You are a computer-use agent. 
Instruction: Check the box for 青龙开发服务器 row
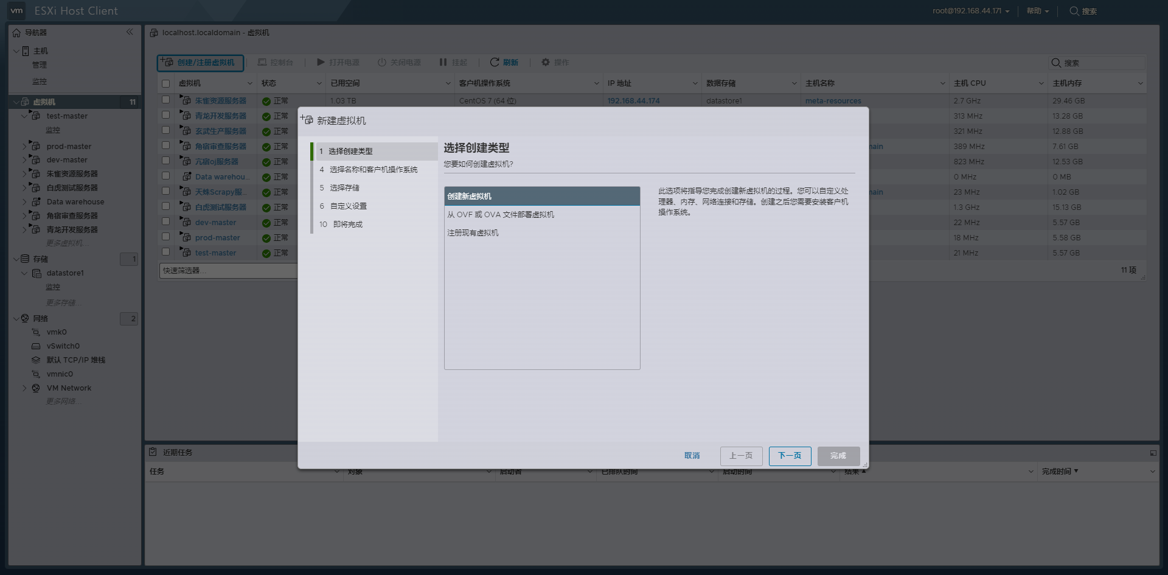(165, 114)
